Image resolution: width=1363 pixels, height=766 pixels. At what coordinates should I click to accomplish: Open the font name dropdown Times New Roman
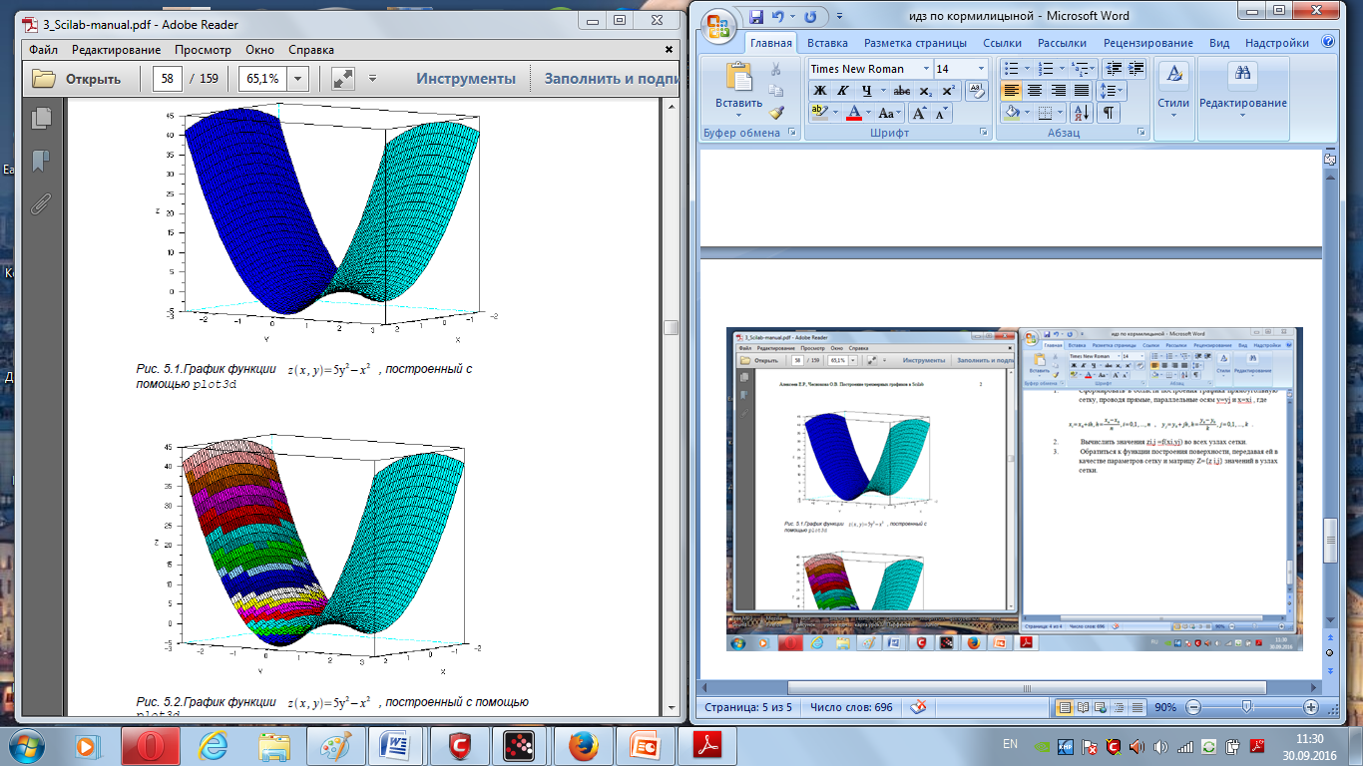point(869,69)
